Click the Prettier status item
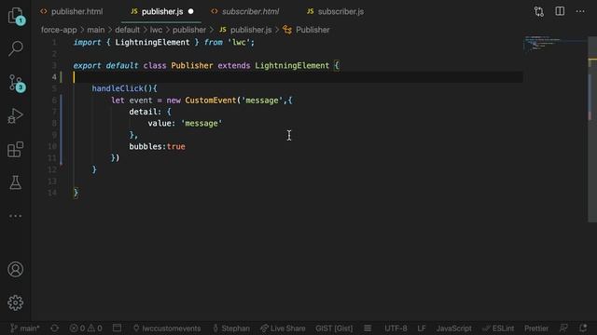This screenshot has width=597, height=335. (x=536, y=328)
